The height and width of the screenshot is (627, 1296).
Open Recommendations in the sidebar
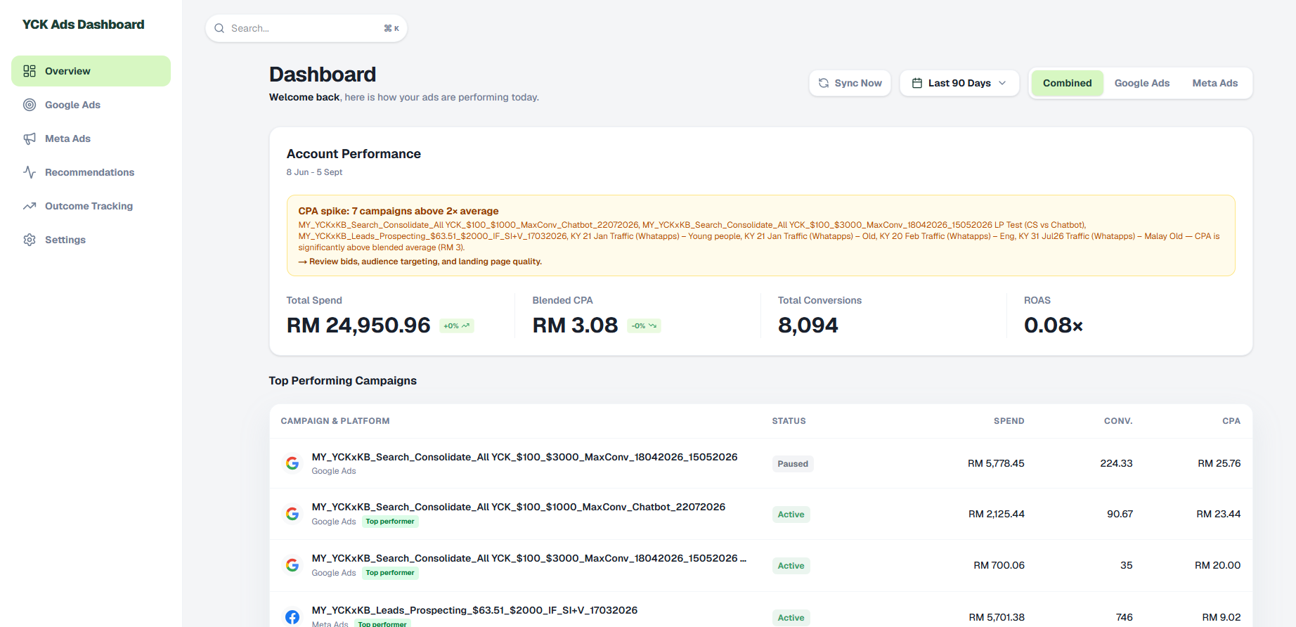point(91,172)
